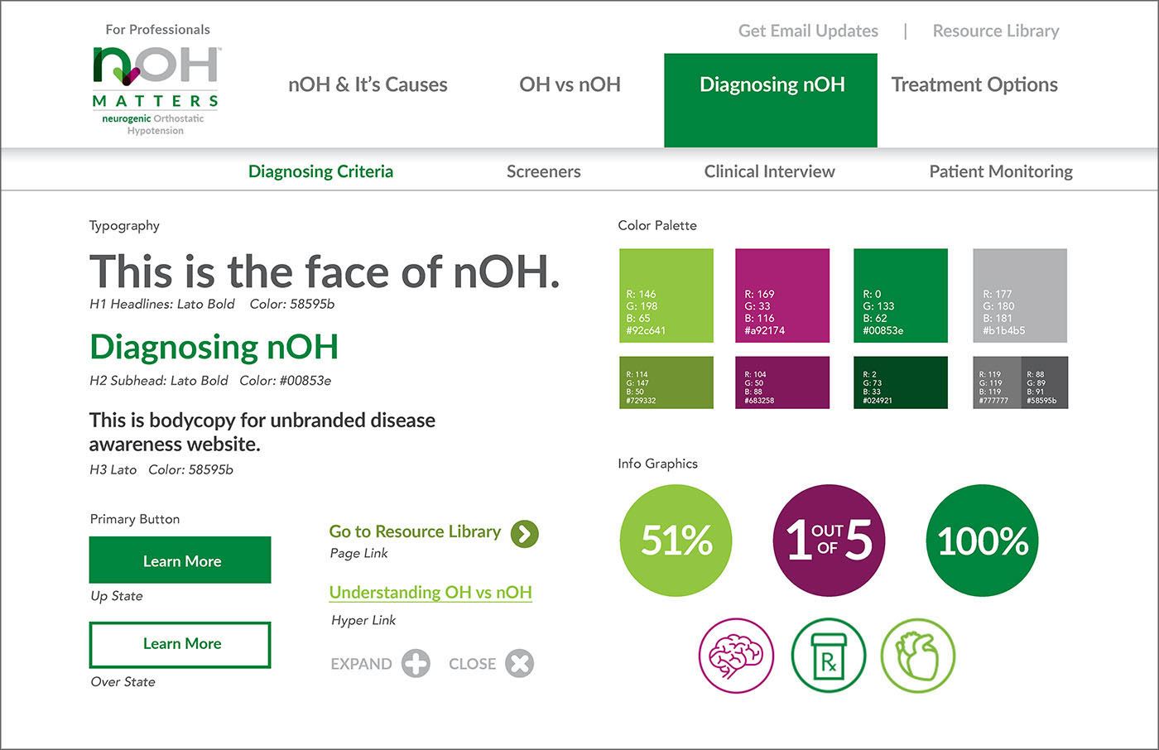Select the light green heart icon

(x=918, y=656)
